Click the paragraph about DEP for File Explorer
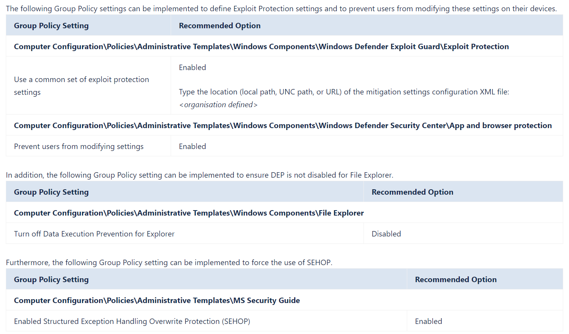The width and height of the screenshot is (569, 334). click(199, 175)
